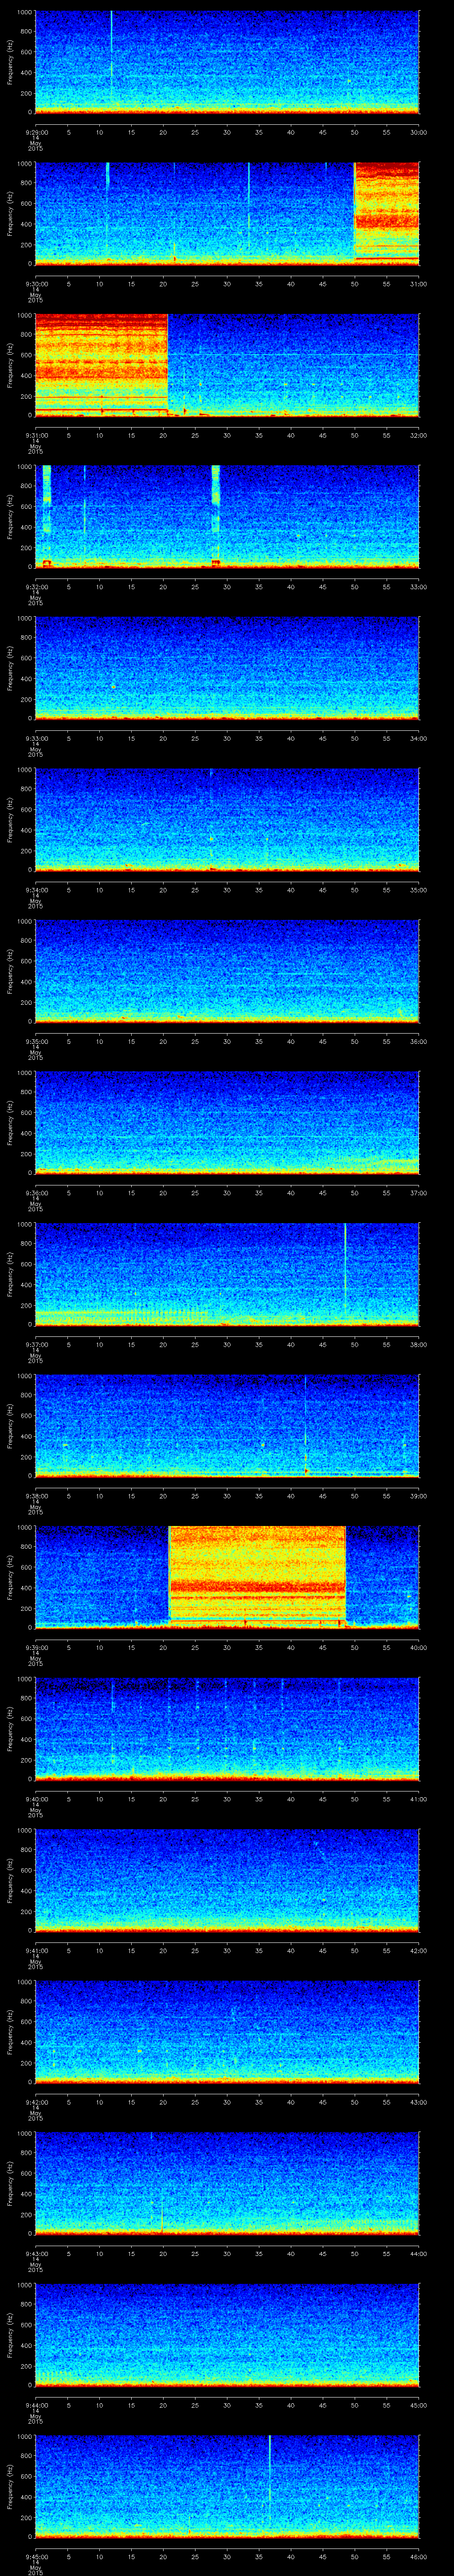Click the 9:45:00 start time label
This screenshot has width=454, height=2576.
(36, 2556)
